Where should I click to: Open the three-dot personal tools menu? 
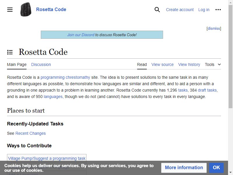pos(218,10)
